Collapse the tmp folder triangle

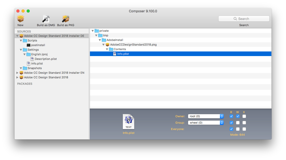(x=96, y=35)
